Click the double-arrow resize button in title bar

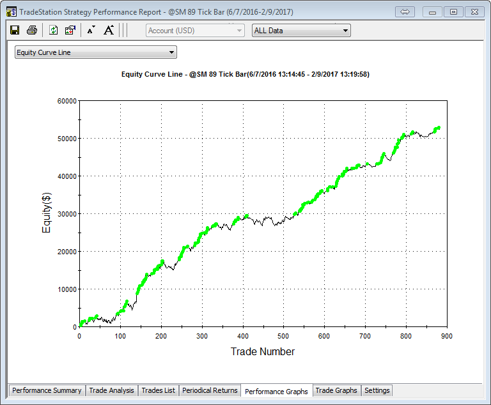tap(405, 11)
